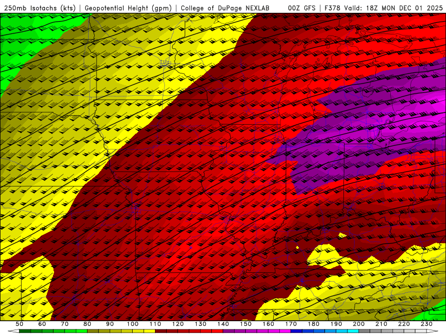
Task: Click the darkest green color bar segment
Action: (25, 331)
